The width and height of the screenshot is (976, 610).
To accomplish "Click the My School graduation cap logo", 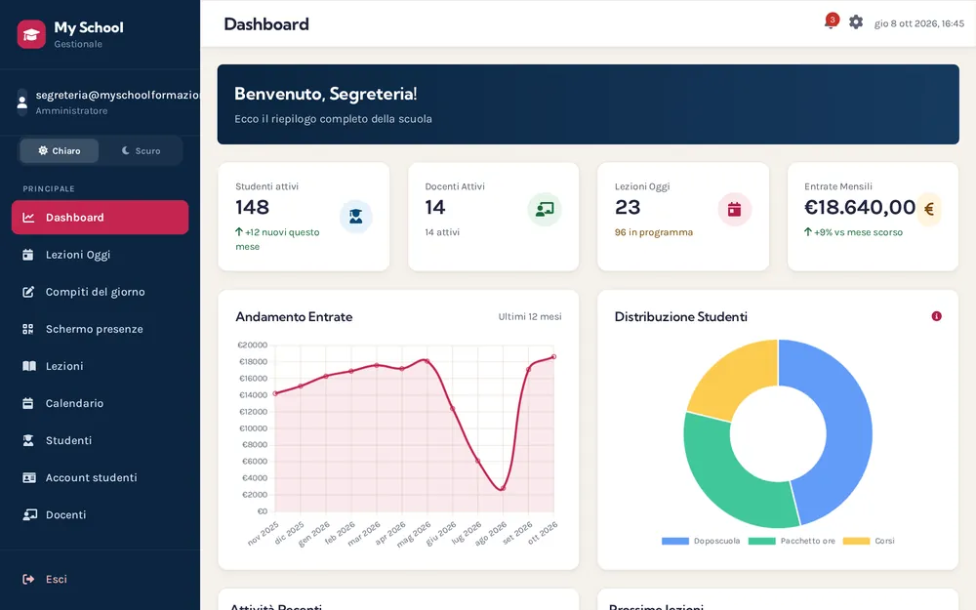I will point(31,34).
